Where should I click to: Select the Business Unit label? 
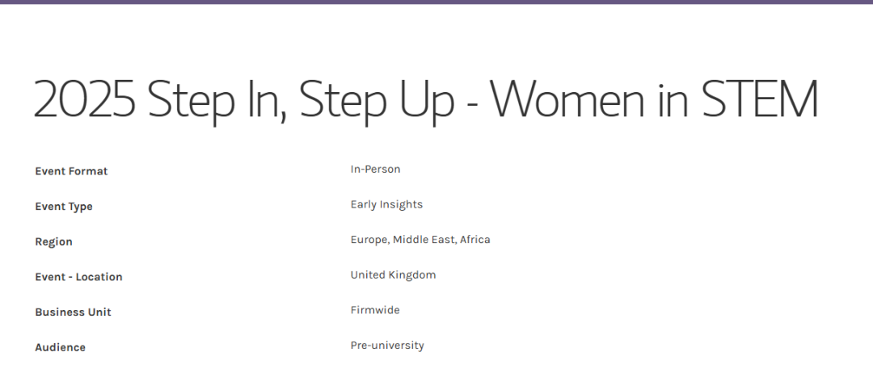pyautogui.click(x=73, y=312)
